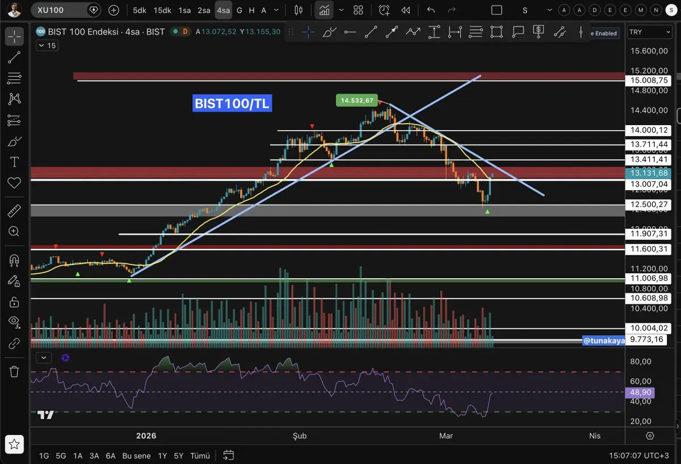Screen dimensions: 681x464
Task: Open the TRY currency dropdown
Action: (650, 32)
